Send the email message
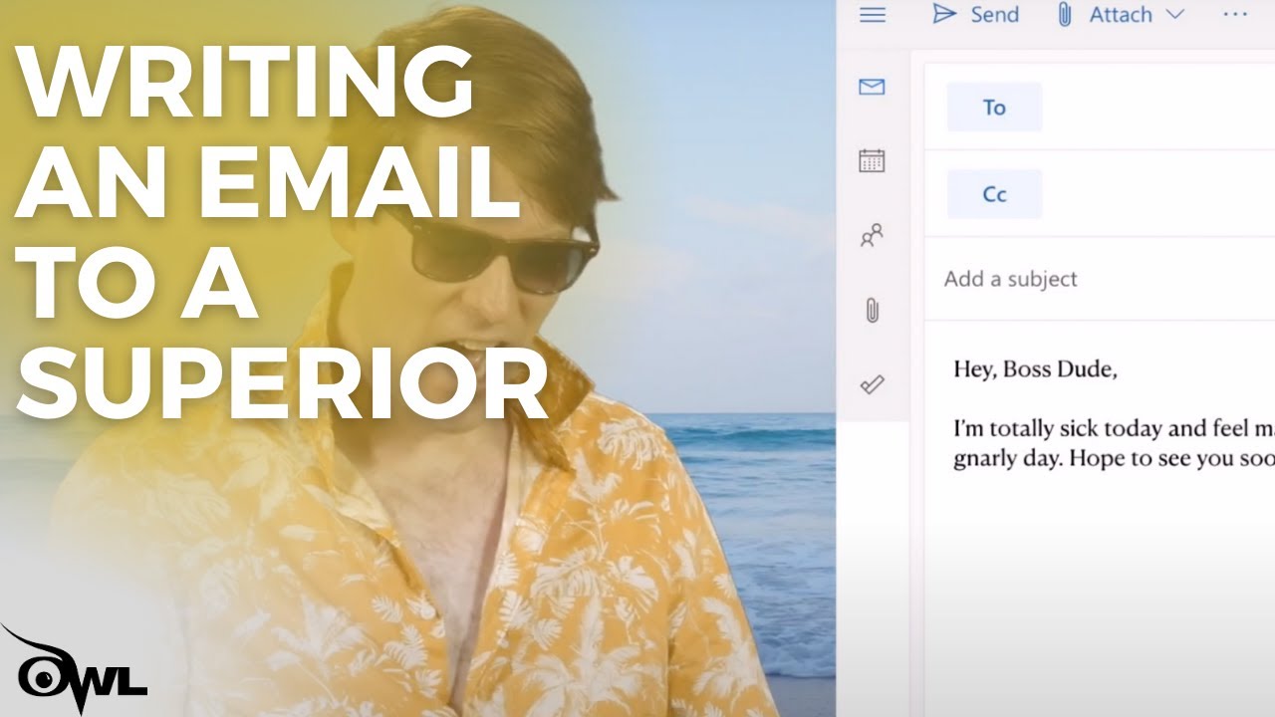 pyautogui.click(x=975, y=15)
